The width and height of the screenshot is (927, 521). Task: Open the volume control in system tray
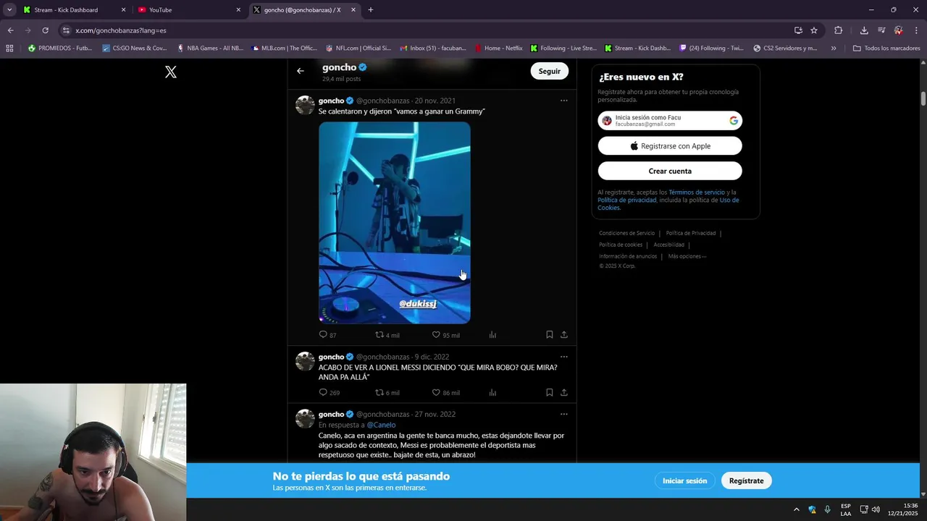[x=876, y=509]
